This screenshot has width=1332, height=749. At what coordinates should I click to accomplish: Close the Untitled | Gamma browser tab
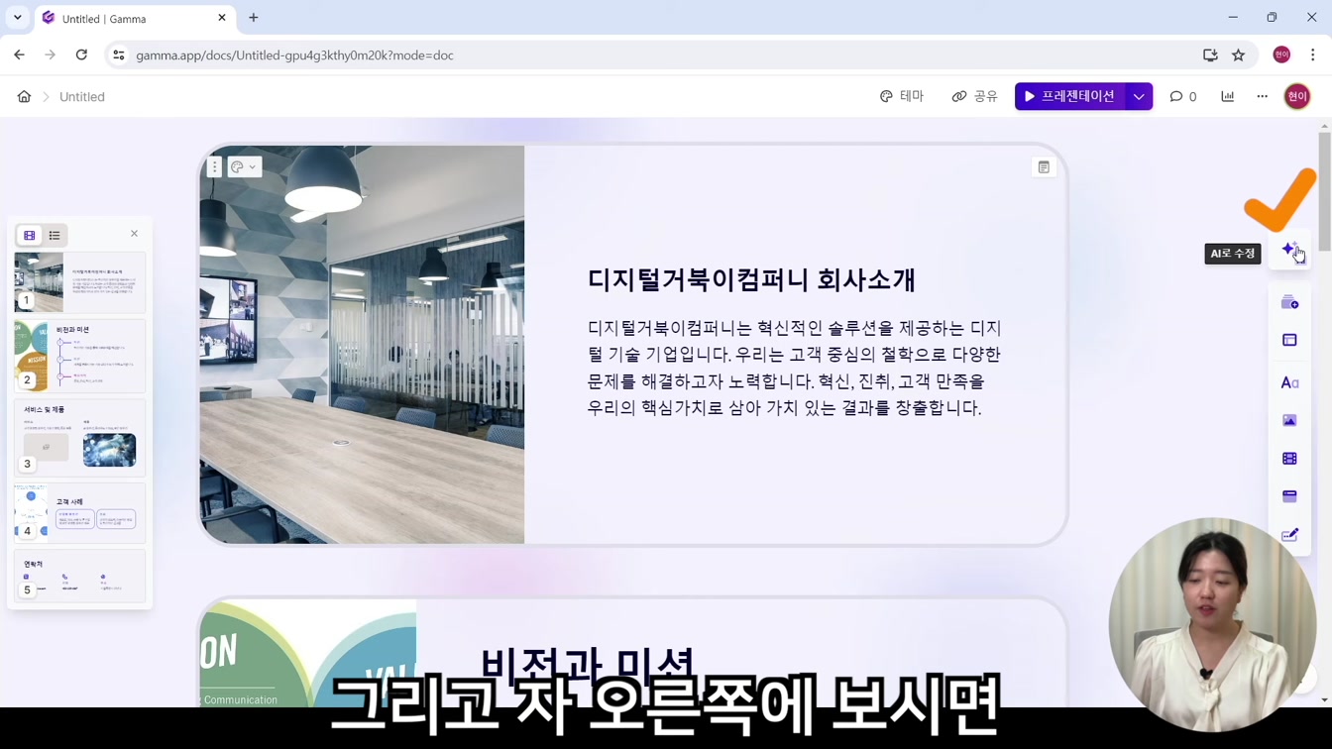pos(222,18)
